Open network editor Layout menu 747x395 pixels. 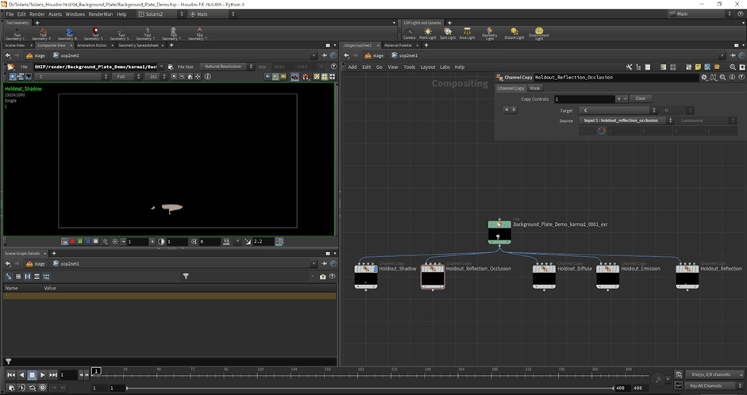coord(428,67)
